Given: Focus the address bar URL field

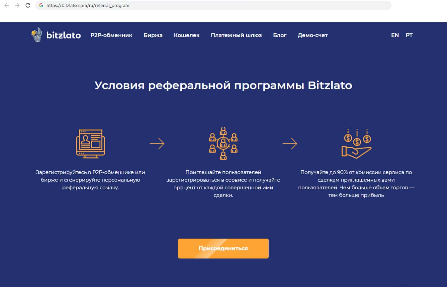Looking at the screenshot, I should point(213,6).
